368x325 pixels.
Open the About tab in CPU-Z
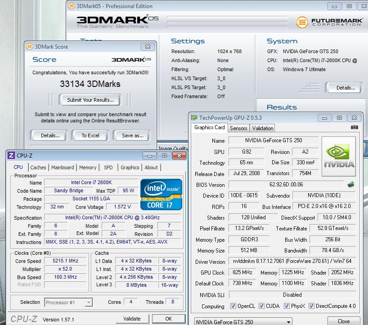pos(151,167)
